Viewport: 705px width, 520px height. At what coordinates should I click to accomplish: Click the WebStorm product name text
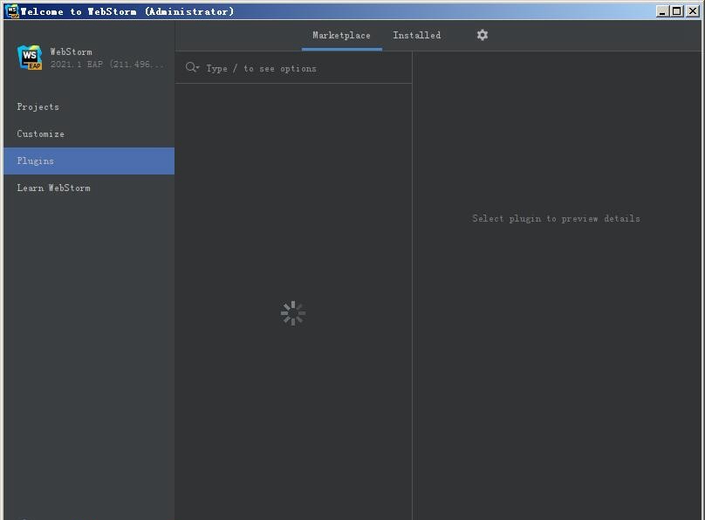(x=71, y=51)
